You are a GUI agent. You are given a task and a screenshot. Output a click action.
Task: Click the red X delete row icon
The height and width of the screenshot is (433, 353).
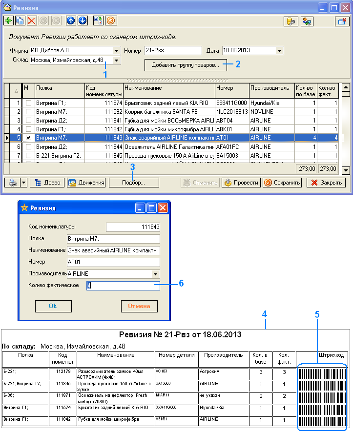(32, 21)
